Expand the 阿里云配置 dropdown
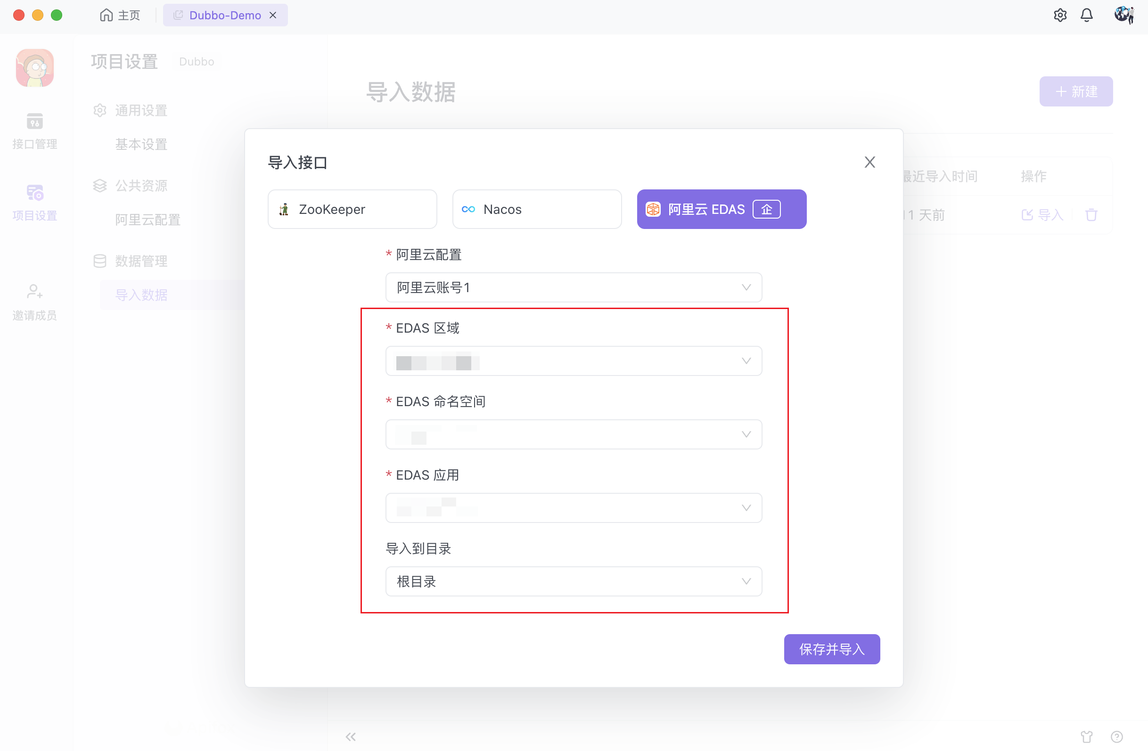 point(574,287)
